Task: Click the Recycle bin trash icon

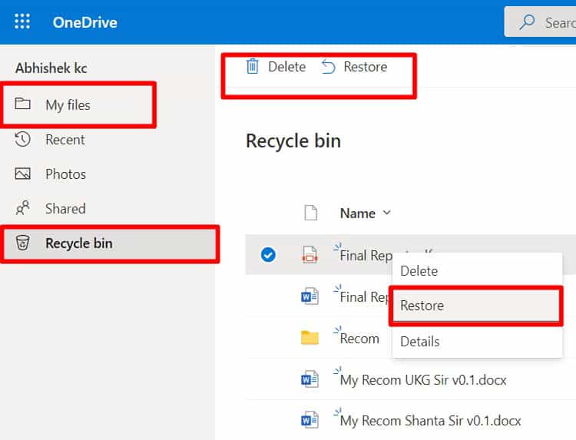Action: [22, 243]
